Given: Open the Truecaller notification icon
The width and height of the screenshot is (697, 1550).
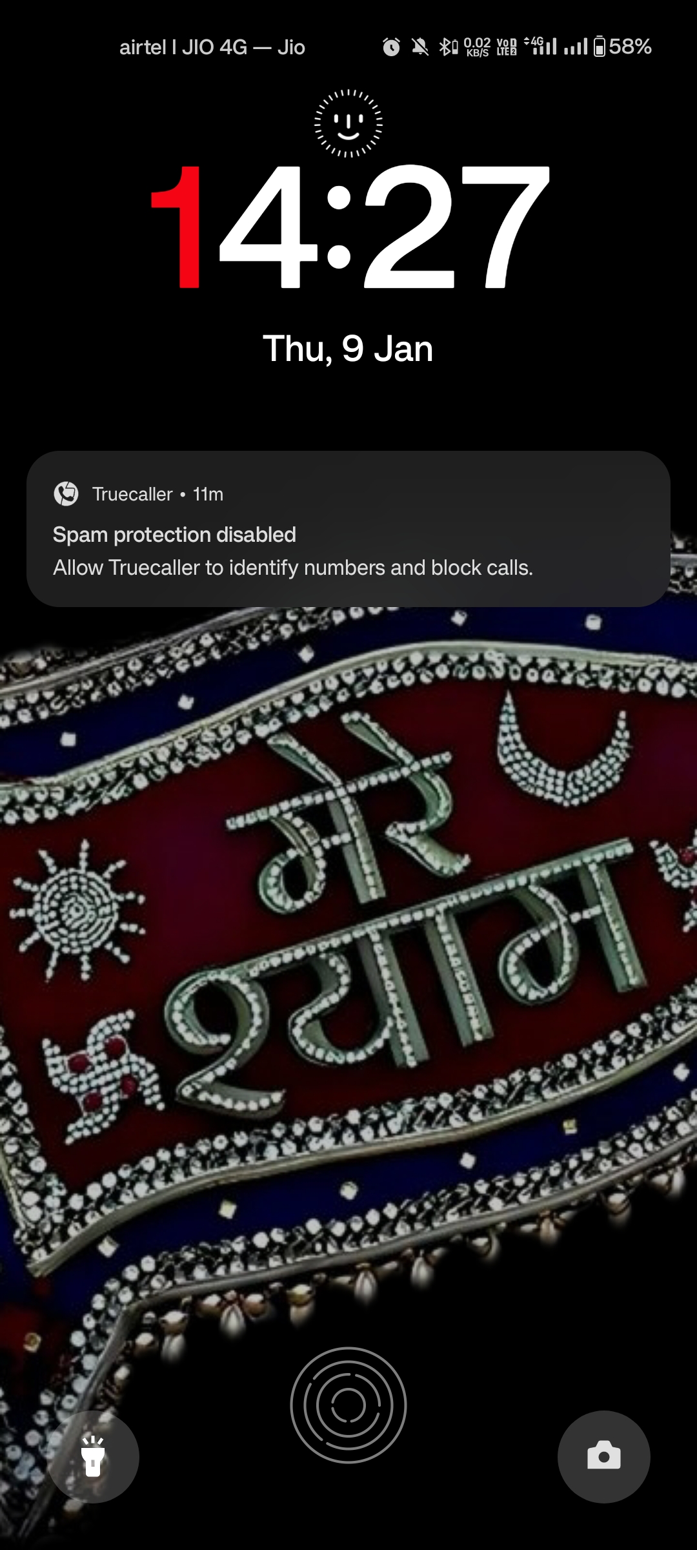Looking at the screenshot, I should 66,494.
